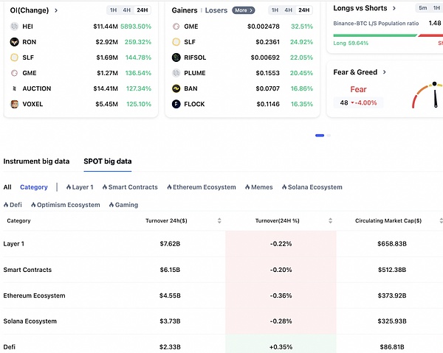Click HEI open interest value $11.44M
Viewport: 443px width, 353px height.
106,27
